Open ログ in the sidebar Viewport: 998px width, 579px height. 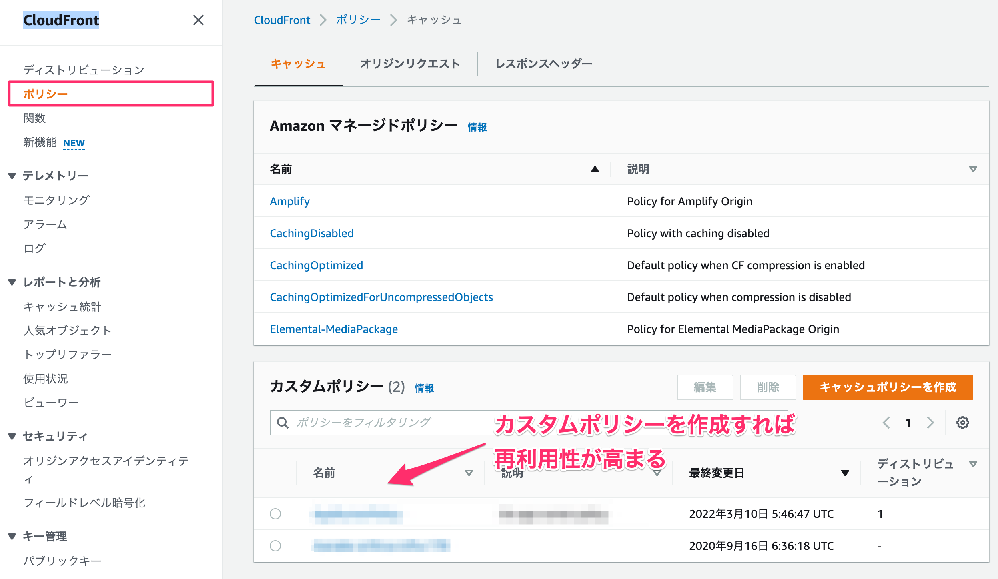pos(34,248)
